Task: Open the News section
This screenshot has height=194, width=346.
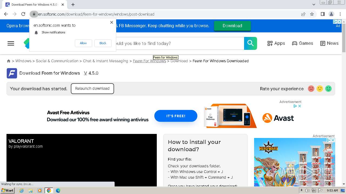Action: pyautogui.click(x=329, y=43)
